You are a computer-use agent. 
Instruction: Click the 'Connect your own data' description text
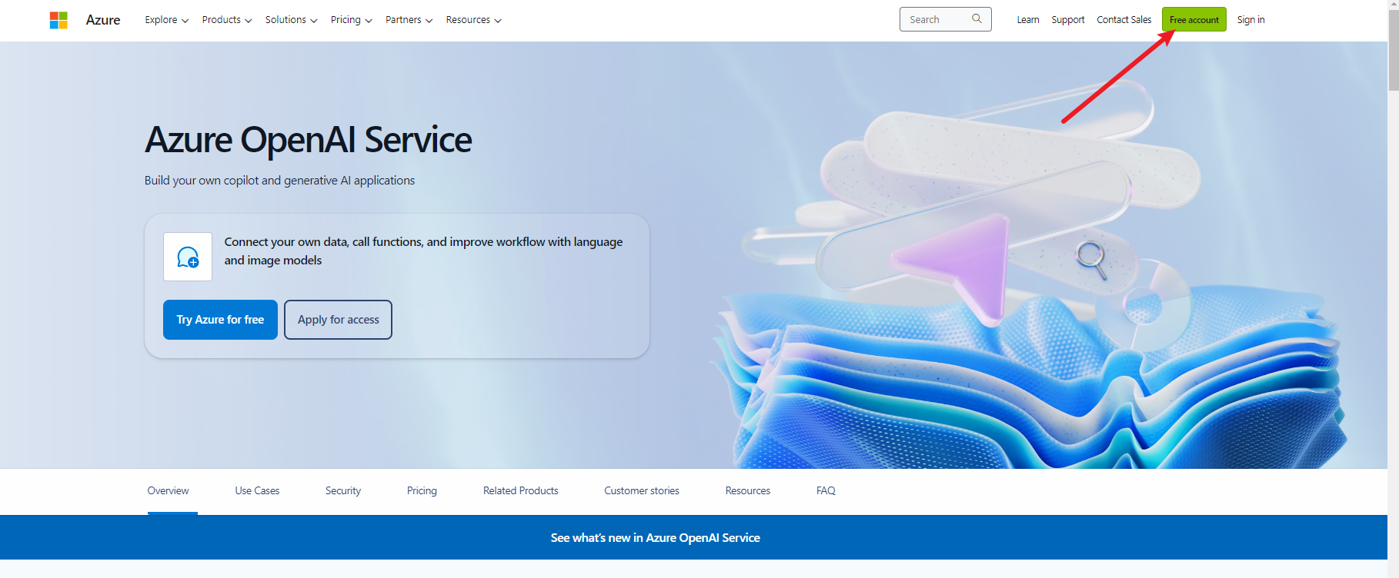click(x=423, y=251)
